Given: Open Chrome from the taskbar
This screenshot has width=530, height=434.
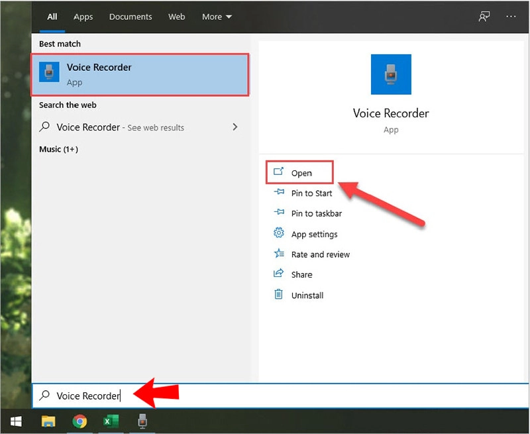Looking at the screenshot, I should (x=79, y=421).
